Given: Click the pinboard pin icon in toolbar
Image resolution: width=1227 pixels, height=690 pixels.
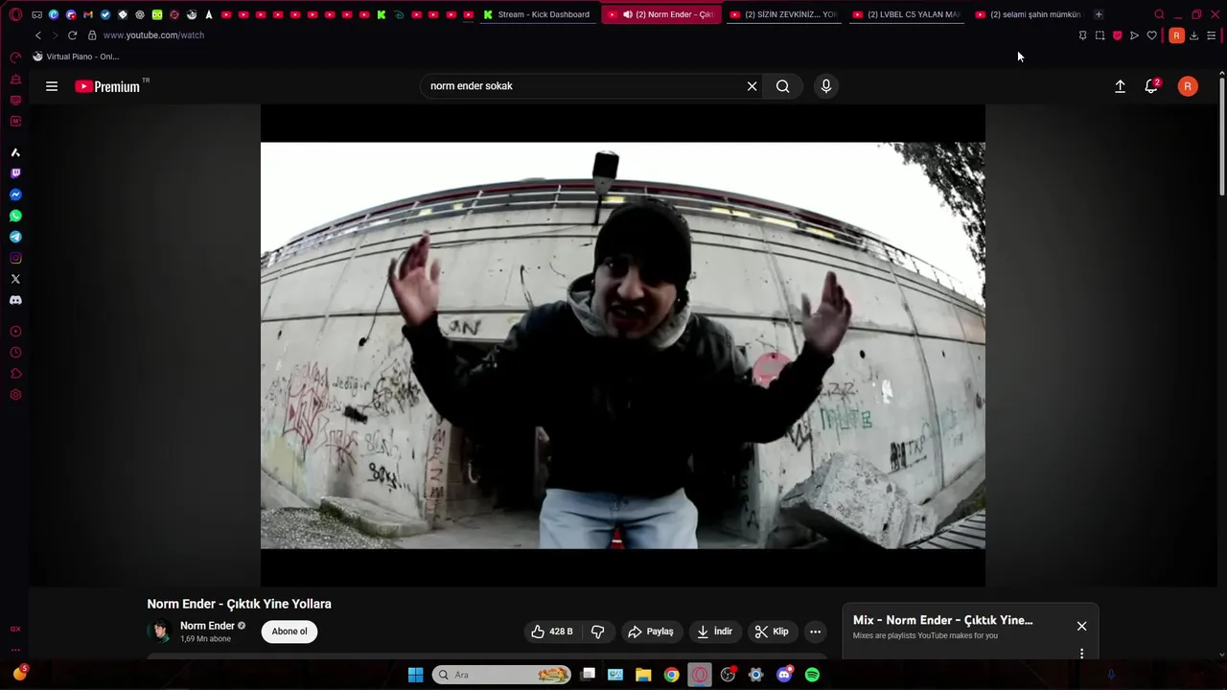Looking at the screenshot, I should 1082,35.
